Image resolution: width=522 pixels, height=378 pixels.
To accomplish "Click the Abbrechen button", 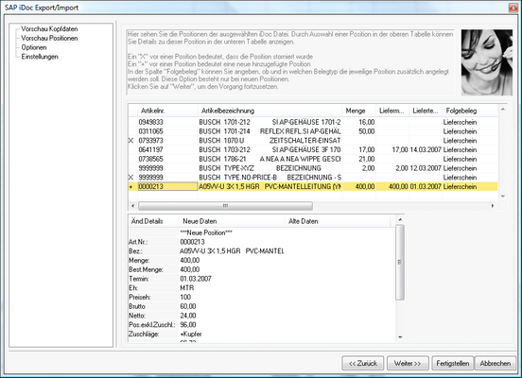I will [x=495, y=364].
